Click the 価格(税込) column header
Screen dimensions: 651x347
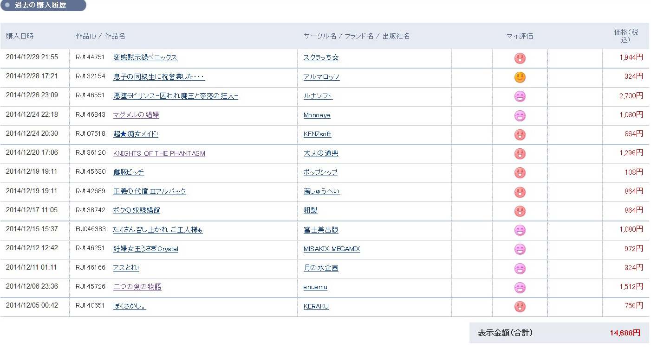click(x=626, y=36)
